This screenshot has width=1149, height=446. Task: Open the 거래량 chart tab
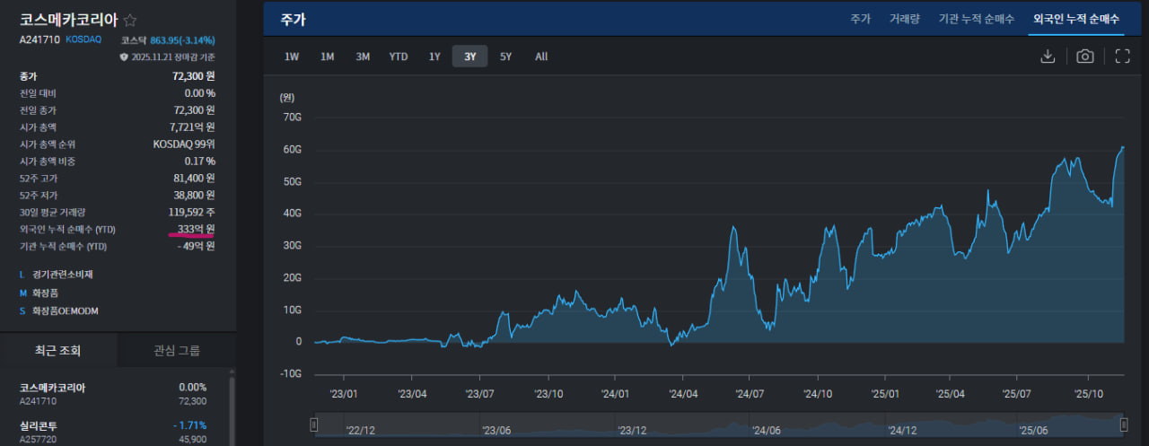pos(904,19)
